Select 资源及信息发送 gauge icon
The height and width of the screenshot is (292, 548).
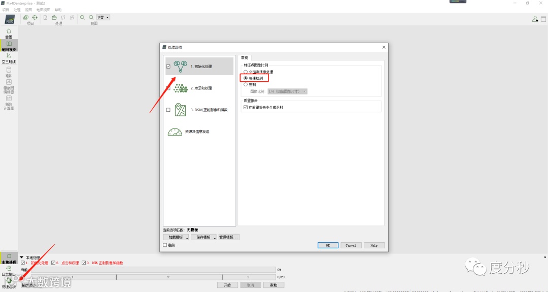tap(175, 132)
